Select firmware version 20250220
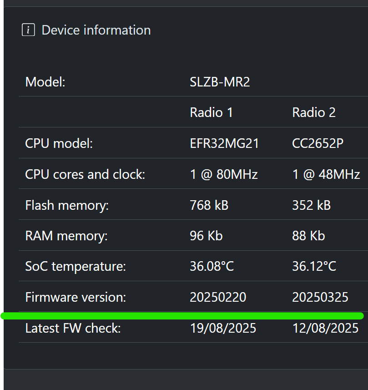 click(218, 297)
